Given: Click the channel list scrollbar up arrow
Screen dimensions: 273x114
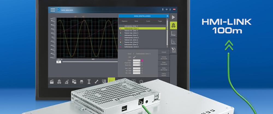Looking at the screenshot, I should click(x=167, y=19).
